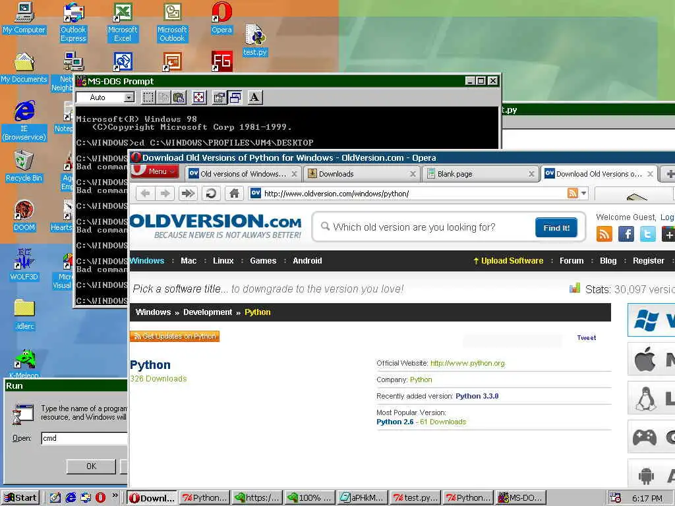Open the OldVersion Twitter icon

coord(647,235)
